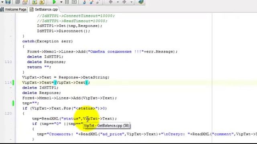Viewport: 257px width, 144px height.
Task: Start the program with the green Run arrow
Action: pos(54,2)
